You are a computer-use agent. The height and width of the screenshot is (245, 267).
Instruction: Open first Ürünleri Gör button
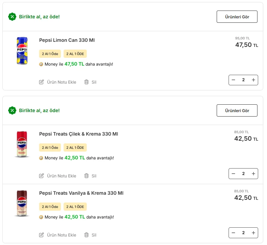click(237, 17)
